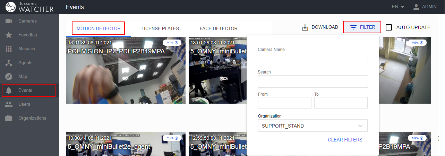Viewport: 445px width, 156px height.
Task: Open the Cameras sidebar section
Action: (x=29, y=21)
